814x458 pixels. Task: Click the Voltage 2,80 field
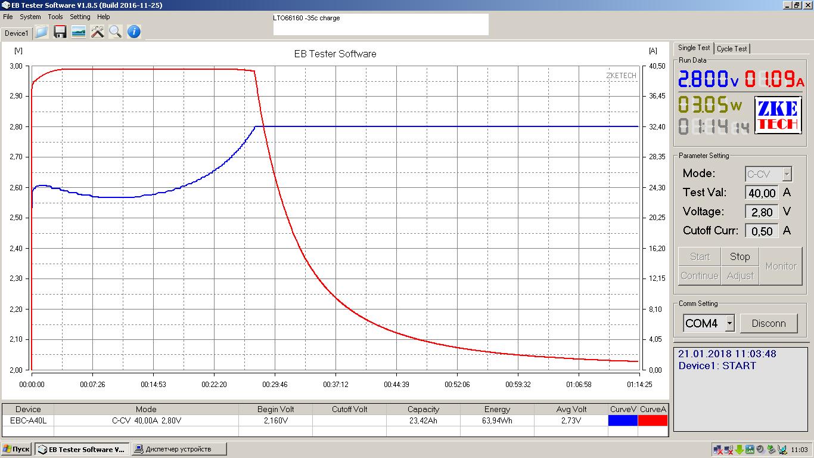pyautogui.click(x=762, y=212)
